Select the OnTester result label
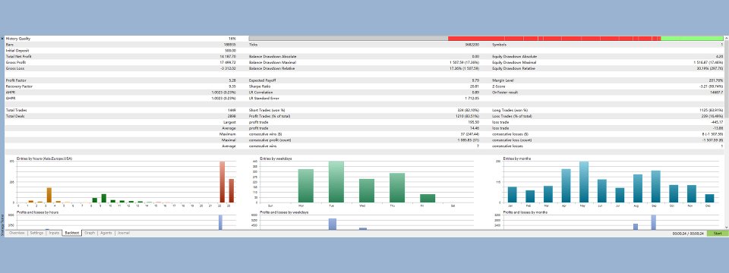Image resolution: width=729 pixels, height=273 pixels. coord(504,92)
